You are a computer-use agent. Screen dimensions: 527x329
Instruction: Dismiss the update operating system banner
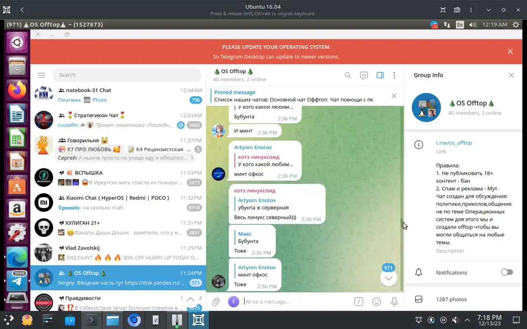[510, 51]
